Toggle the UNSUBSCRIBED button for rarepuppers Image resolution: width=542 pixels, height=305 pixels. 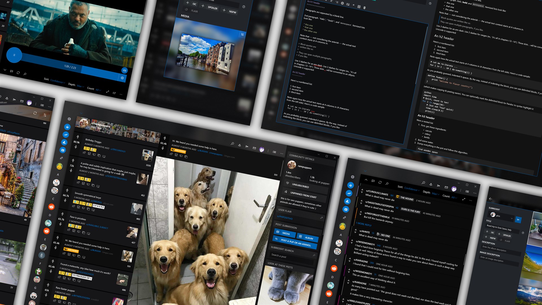tap(300, 186)
